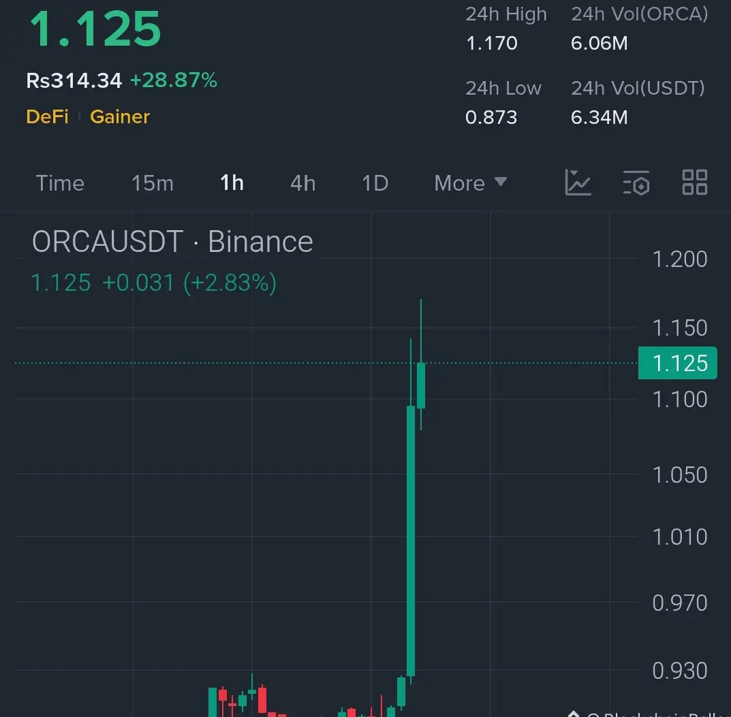Select the Time chart tab
Image resolution: width=731 pixels, height=717 pixels.
coord(60,183)
